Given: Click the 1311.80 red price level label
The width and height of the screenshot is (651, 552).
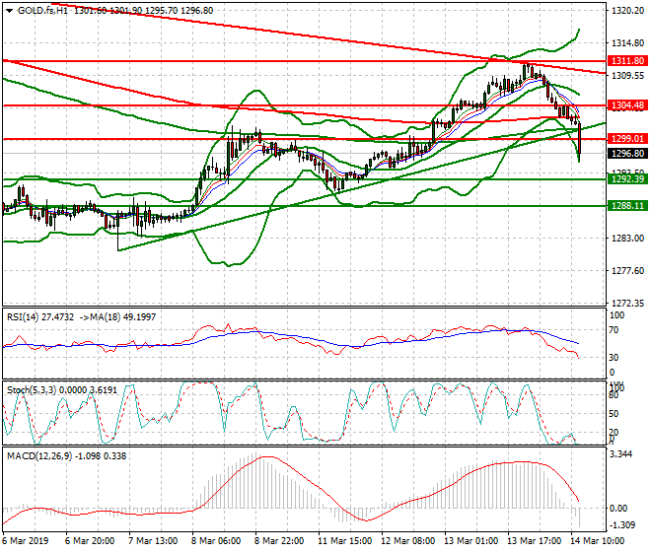Looking at the screenshot, I should [627, 61].
